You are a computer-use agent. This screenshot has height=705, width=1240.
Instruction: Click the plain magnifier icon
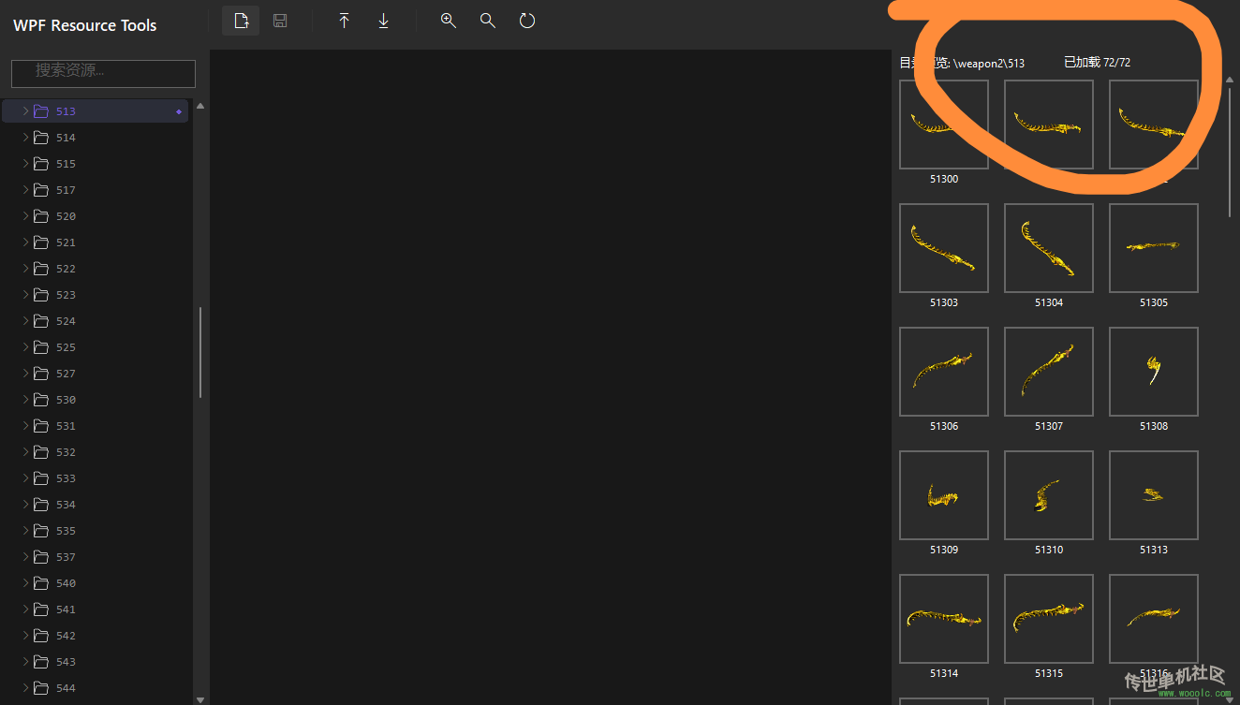488,21
